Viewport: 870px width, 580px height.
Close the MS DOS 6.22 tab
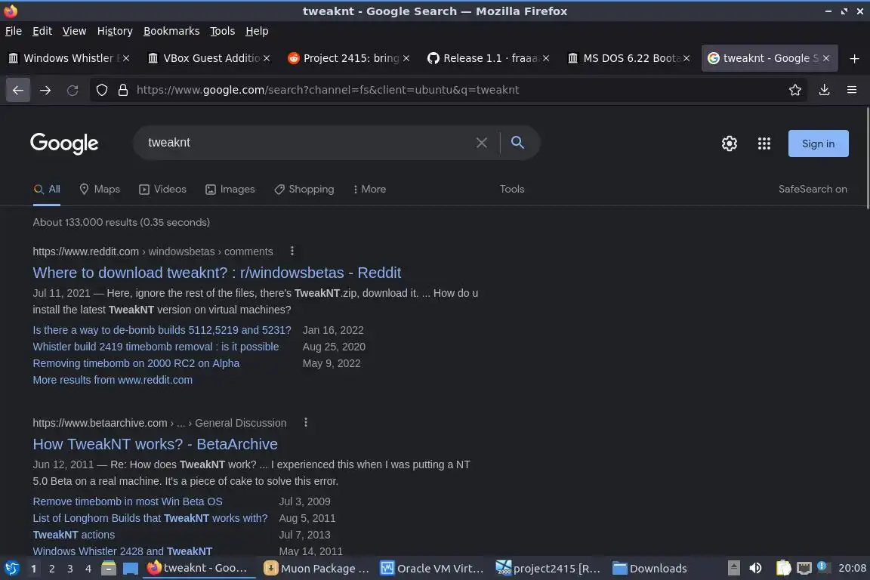686,58
